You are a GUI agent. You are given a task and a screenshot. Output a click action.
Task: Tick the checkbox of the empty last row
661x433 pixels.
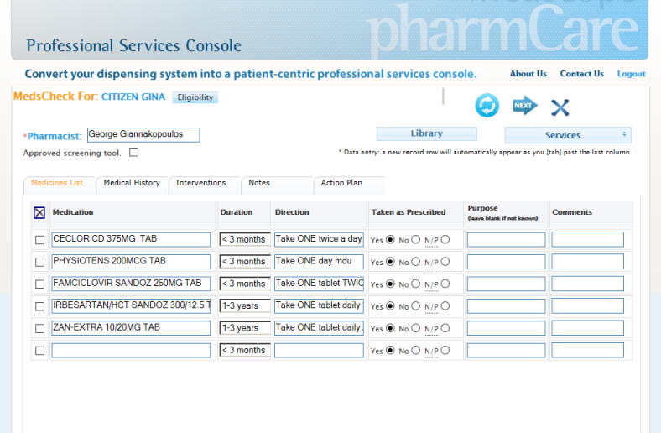coord(39,351)
